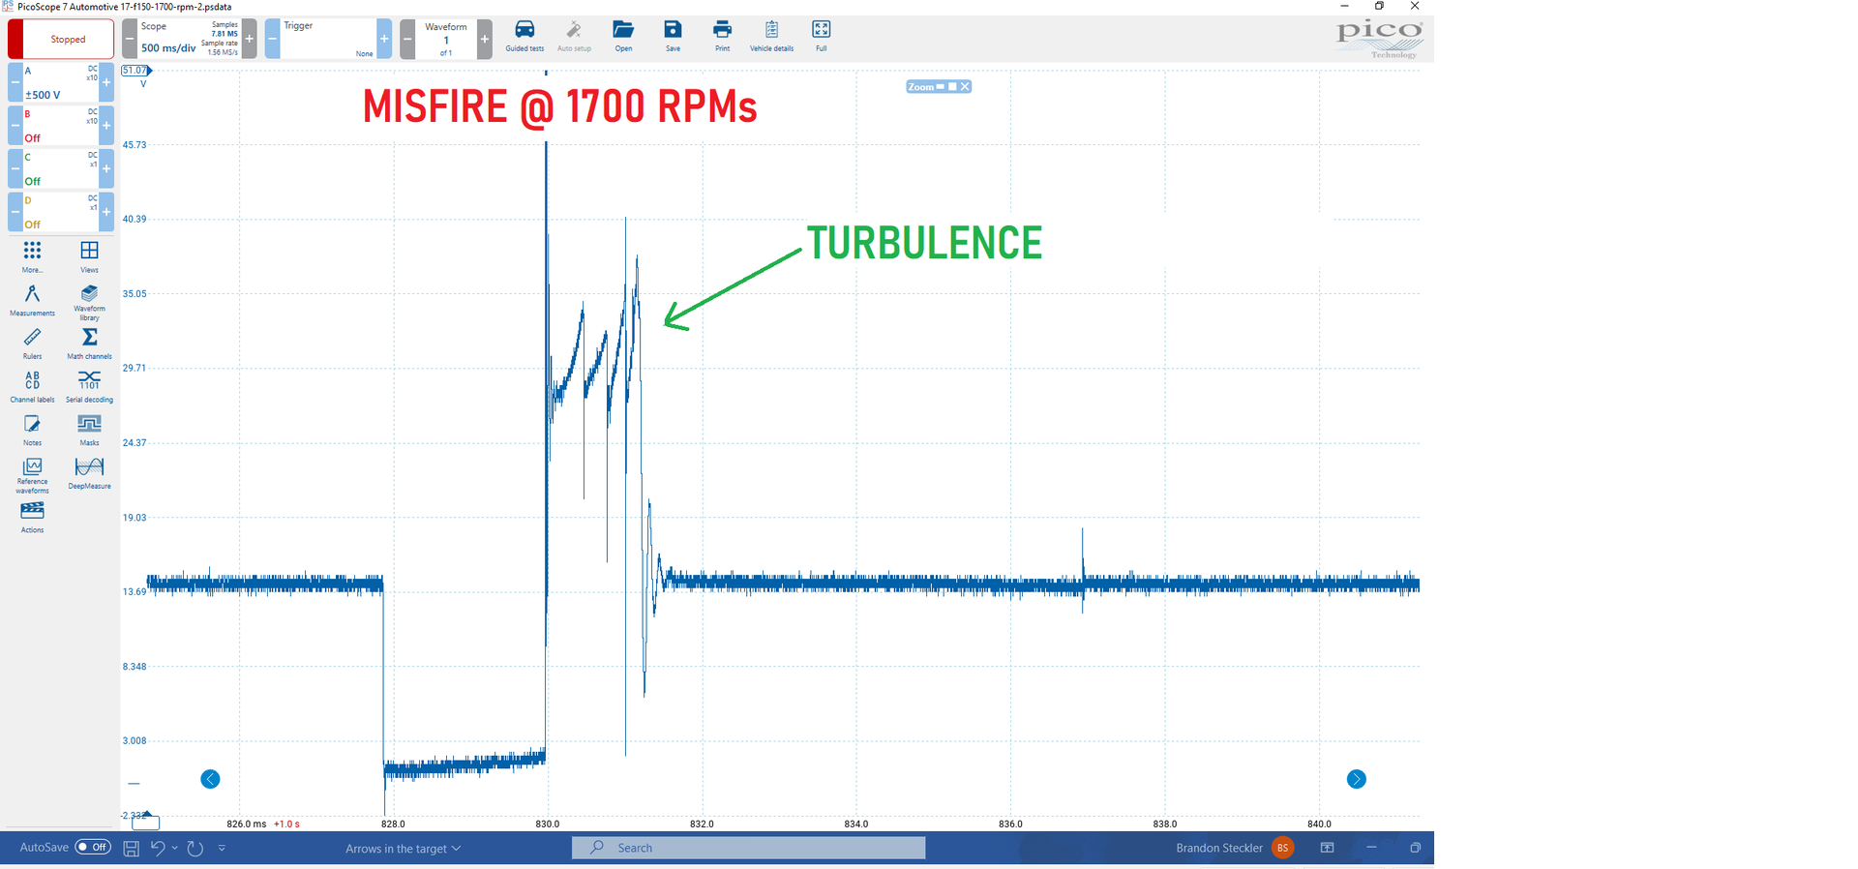Pan graph right with blue arrow button
The height and width of the screenshot is (869, 1858).
(1356, 779)
